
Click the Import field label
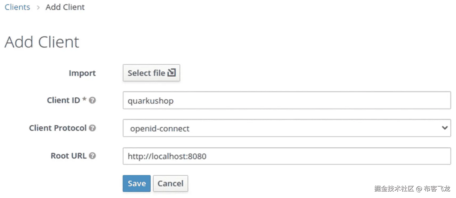[x=82, y=73]
